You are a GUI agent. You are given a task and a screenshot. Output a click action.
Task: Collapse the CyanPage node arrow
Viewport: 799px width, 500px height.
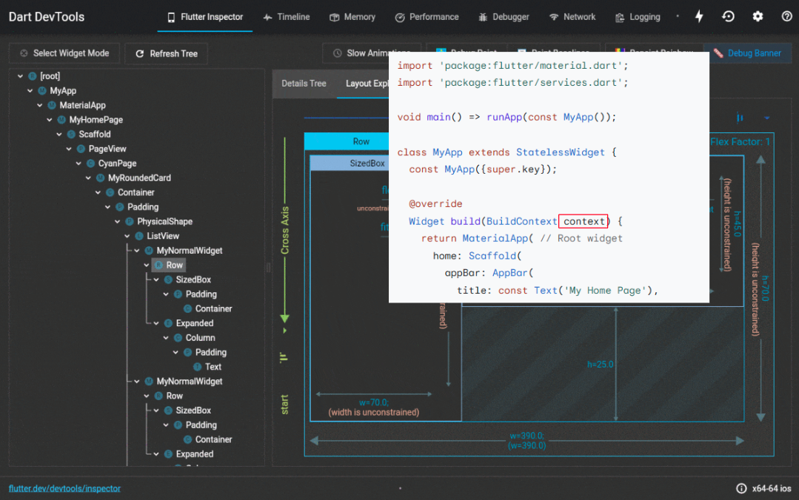(78, 163)
